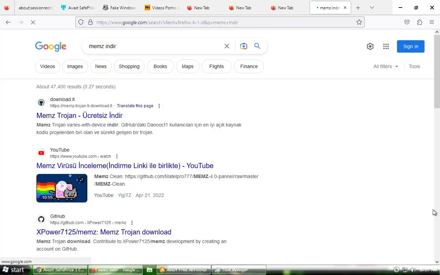Open 'Memz Trojan - Ücretsiz İndir' result
The height and width of the screenshot is (275, 440).
click(x=79, y=115)
